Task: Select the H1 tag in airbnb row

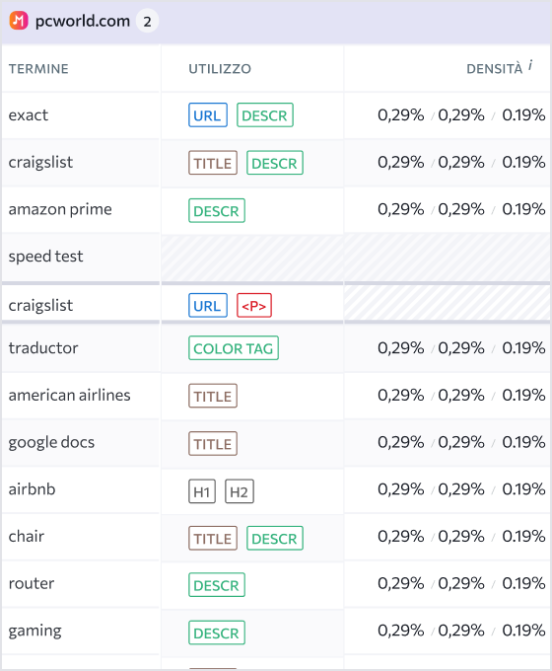Action: 202,491
